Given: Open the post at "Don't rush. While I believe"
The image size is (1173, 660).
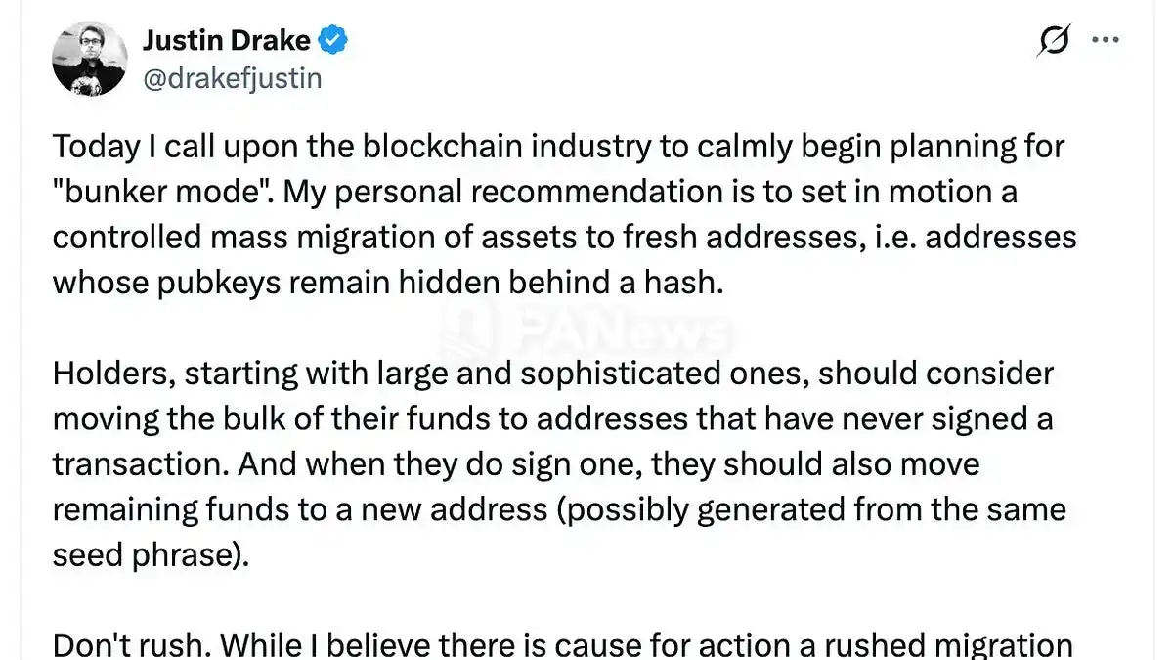Looking at the screenshot, I should (x=563, y=645).
